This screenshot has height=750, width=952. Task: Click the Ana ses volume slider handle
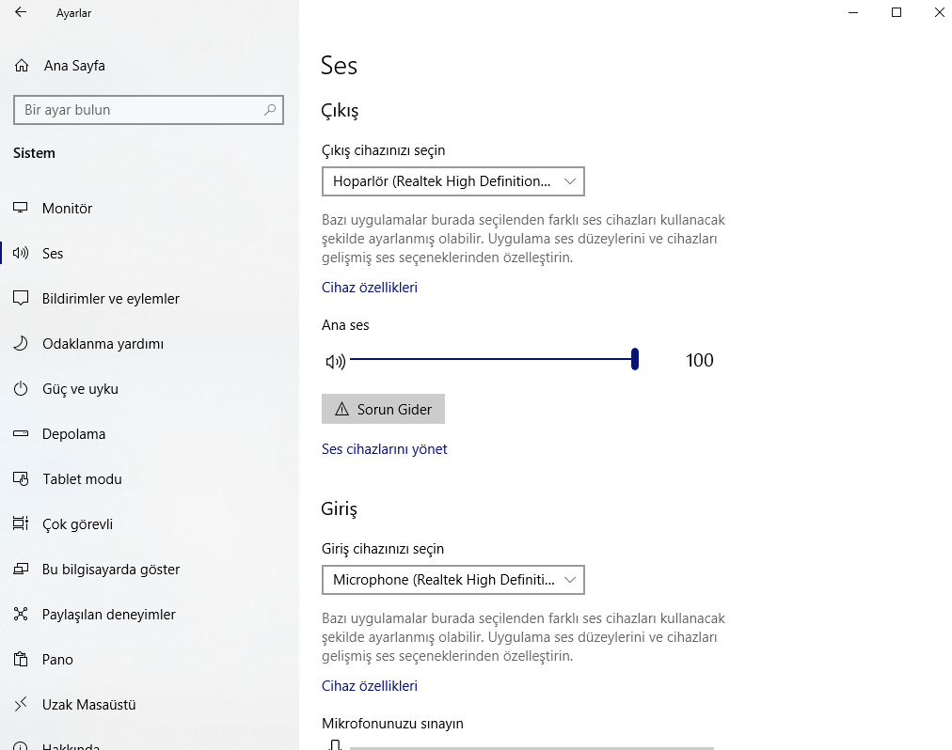[635, 359]
